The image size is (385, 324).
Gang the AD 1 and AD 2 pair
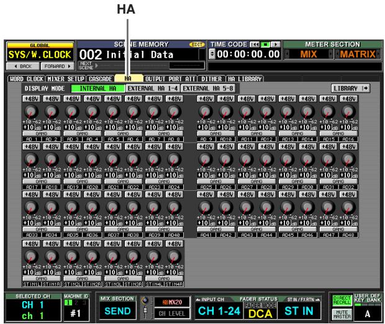(x=42, y=134)
